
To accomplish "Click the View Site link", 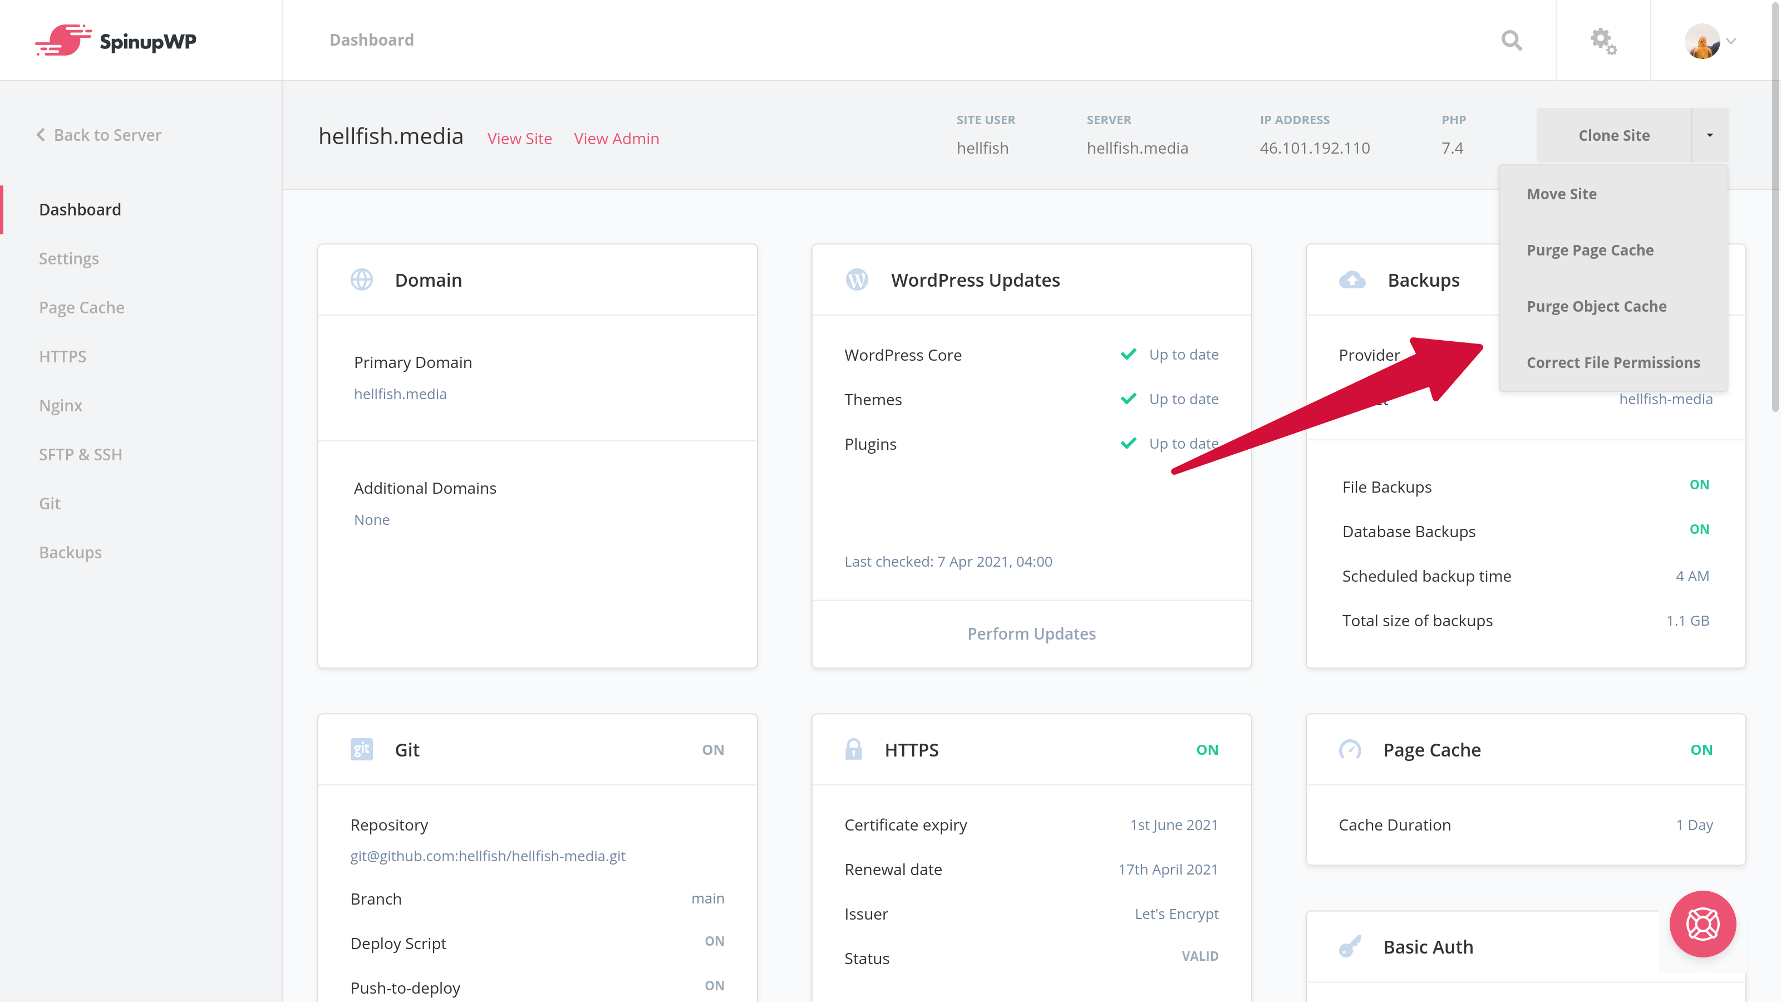I will [519, 138].
